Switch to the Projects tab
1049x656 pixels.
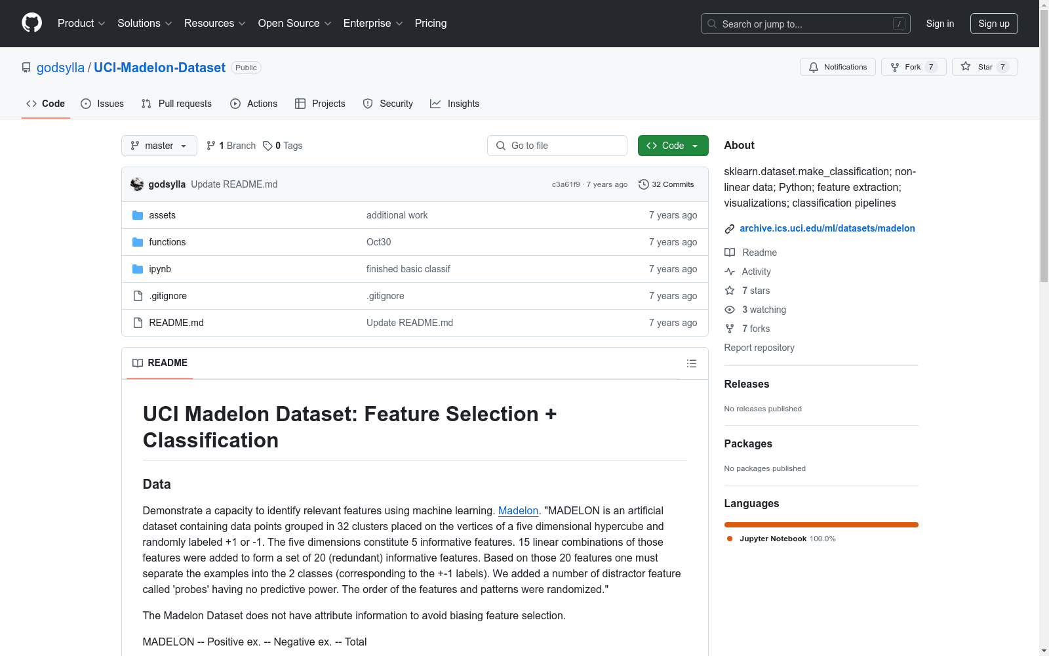click(x=320, y=104)
